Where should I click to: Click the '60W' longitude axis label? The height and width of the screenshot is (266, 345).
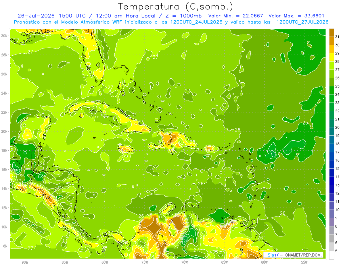coord(264,262)
